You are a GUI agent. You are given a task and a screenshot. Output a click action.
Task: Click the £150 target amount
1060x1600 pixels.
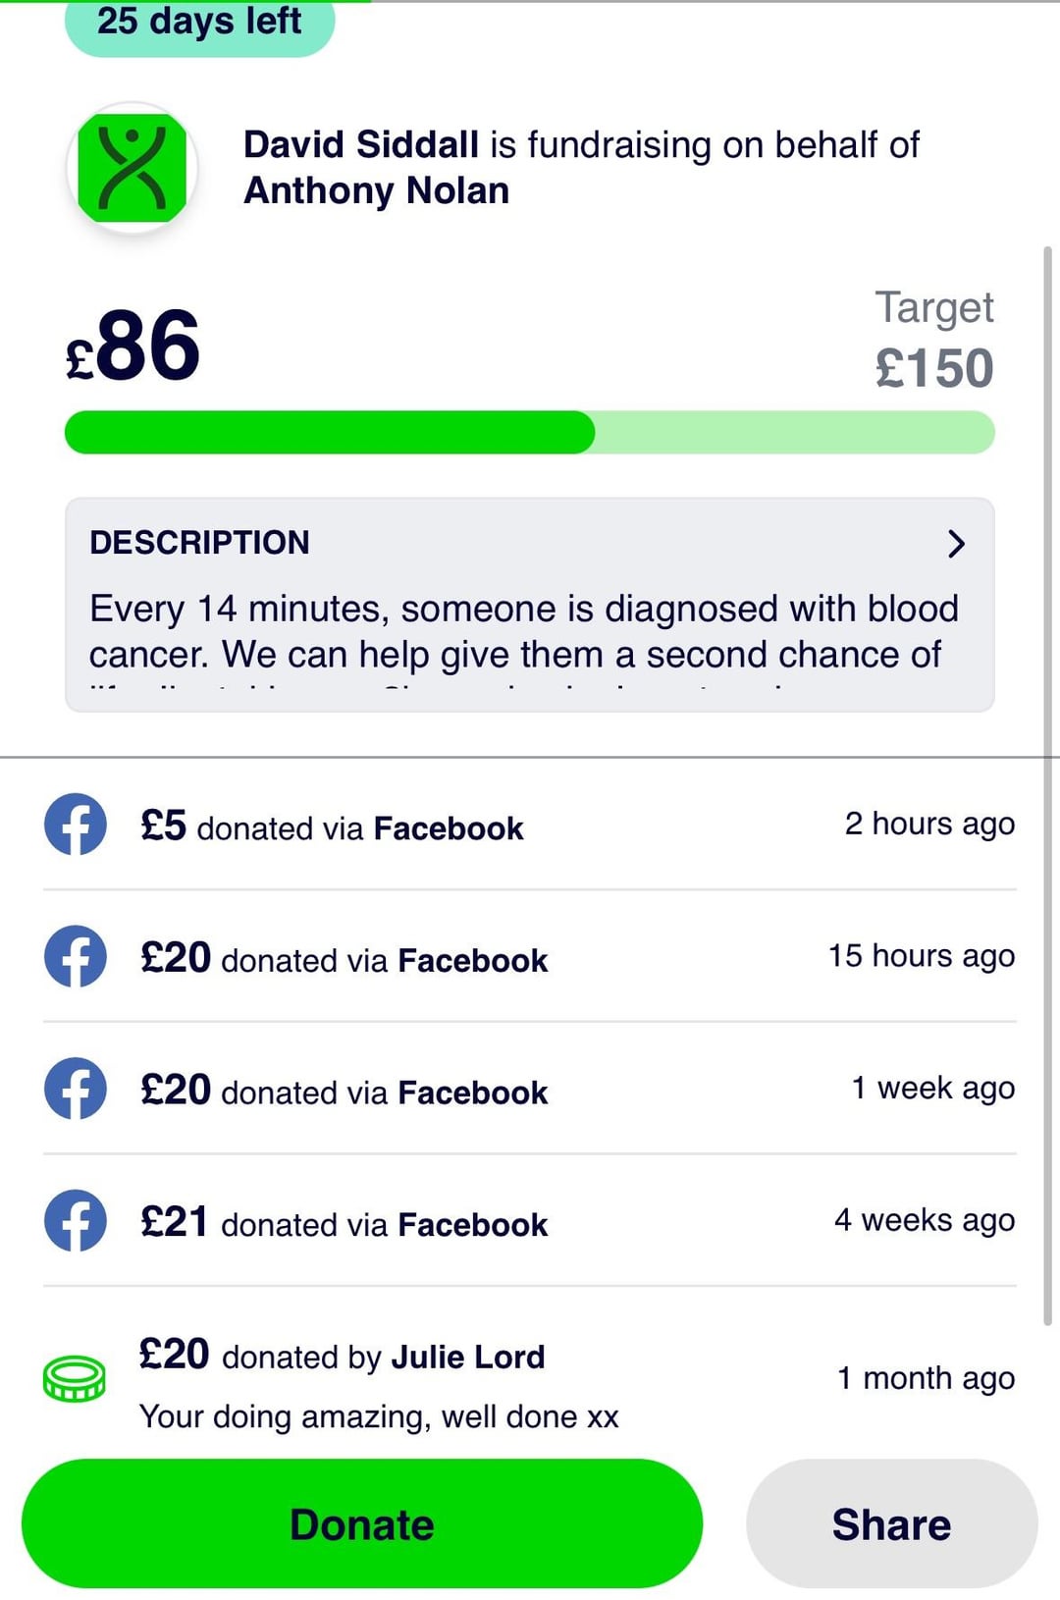[934, 368]
